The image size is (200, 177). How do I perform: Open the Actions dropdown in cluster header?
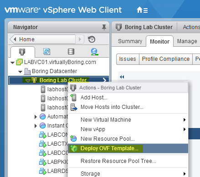191,27
